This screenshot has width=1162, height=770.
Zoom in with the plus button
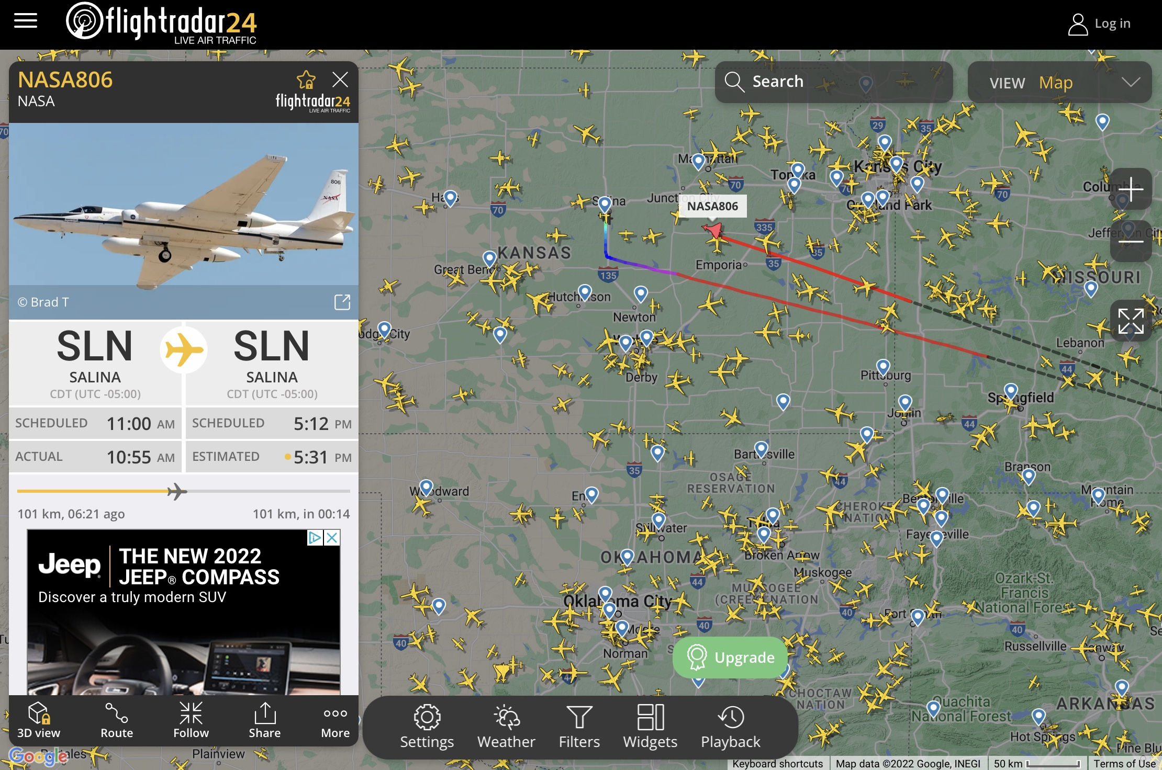tap(1131, 189)
